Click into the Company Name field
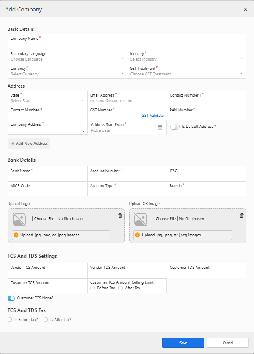This screenshot has width=254, height=354. coord(127,44)
